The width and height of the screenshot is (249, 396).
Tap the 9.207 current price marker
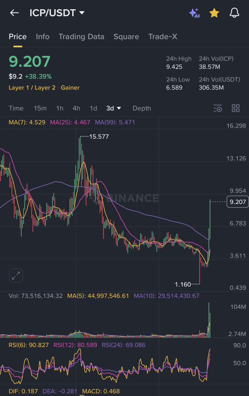[237, 202]
